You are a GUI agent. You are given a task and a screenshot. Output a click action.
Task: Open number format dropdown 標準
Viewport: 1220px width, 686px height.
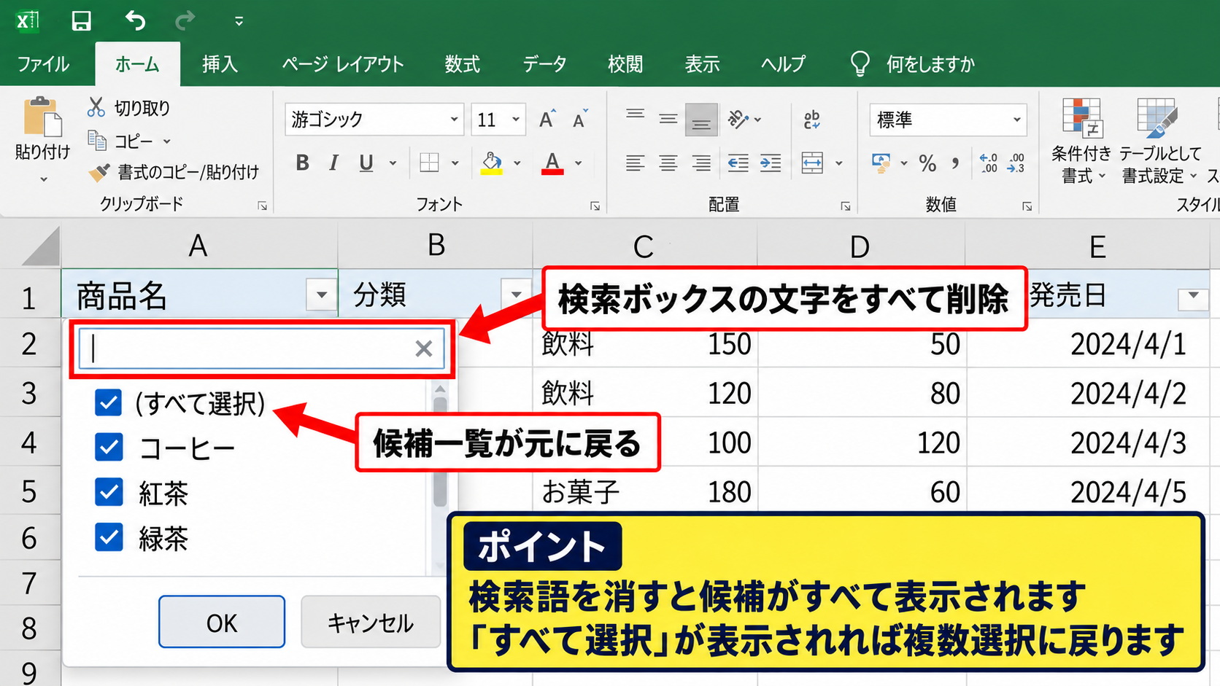(1017, 120)
